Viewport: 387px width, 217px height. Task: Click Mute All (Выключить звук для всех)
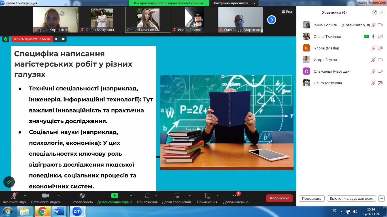351,198
